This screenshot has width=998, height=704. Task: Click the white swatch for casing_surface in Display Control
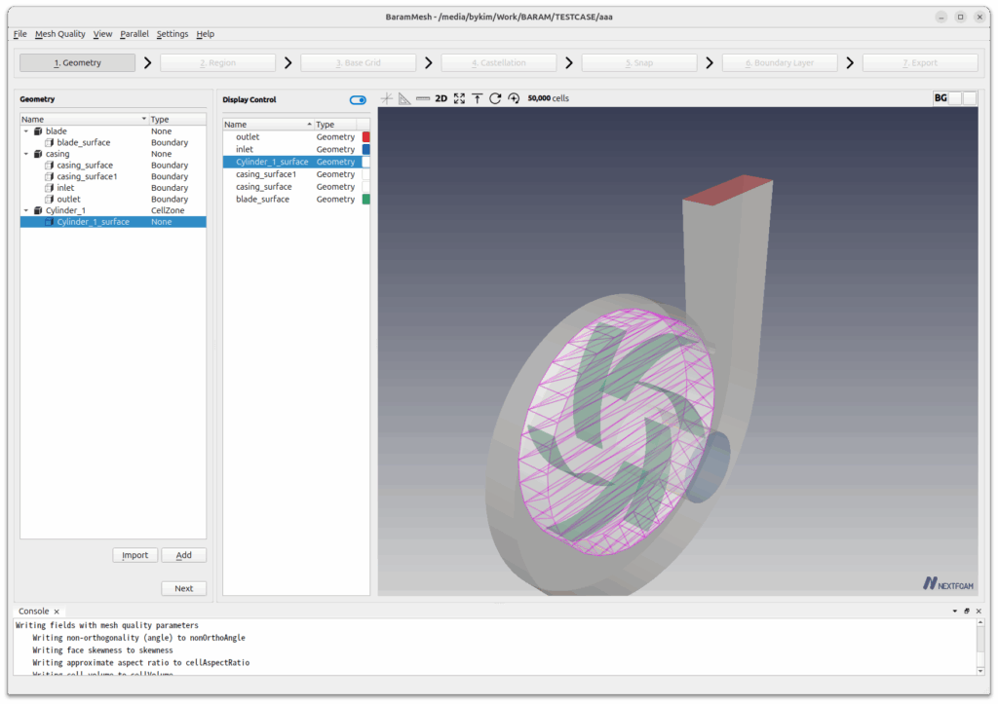(x=366, y=187)
